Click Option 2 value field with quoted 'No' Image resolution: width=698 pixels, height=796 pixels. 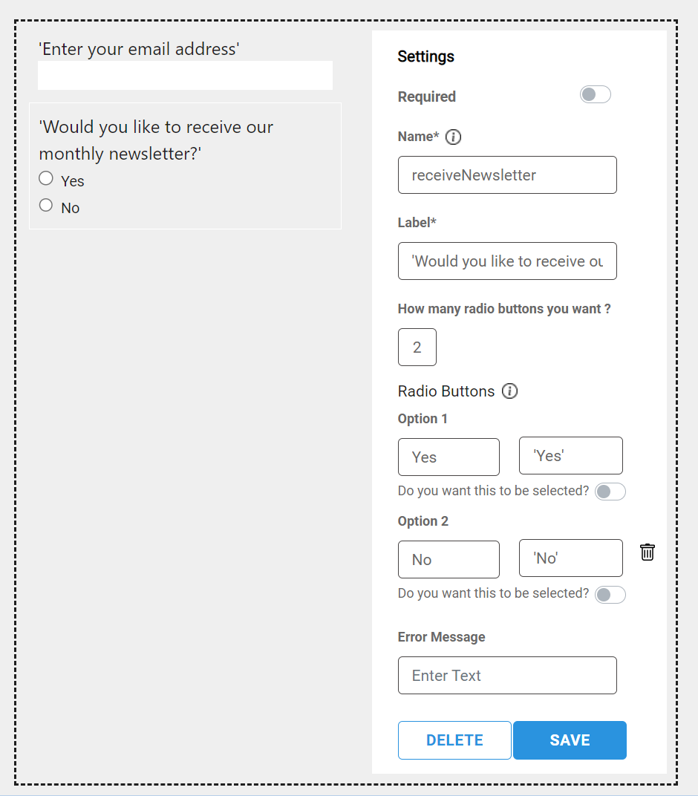pos(570,558)
